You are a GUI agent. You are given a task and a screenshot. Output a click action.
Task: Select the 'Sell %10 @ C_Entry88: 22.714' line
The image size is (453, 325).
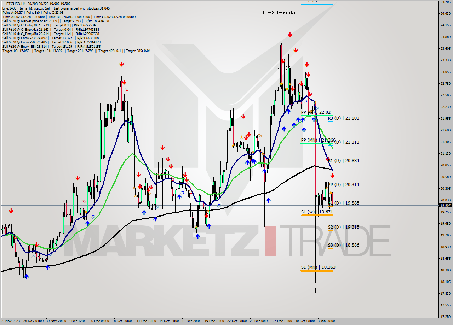point(51,34)
